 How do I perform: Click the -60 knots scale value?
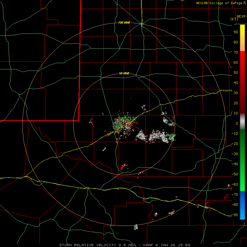235,184
